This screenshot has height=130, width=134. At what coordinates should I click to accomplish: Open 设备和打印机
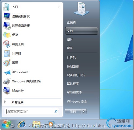click(76, 75)
